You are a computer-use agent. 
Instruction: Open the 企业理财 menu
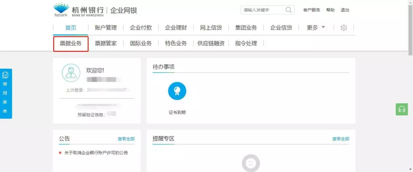click(x=176, y=27)
